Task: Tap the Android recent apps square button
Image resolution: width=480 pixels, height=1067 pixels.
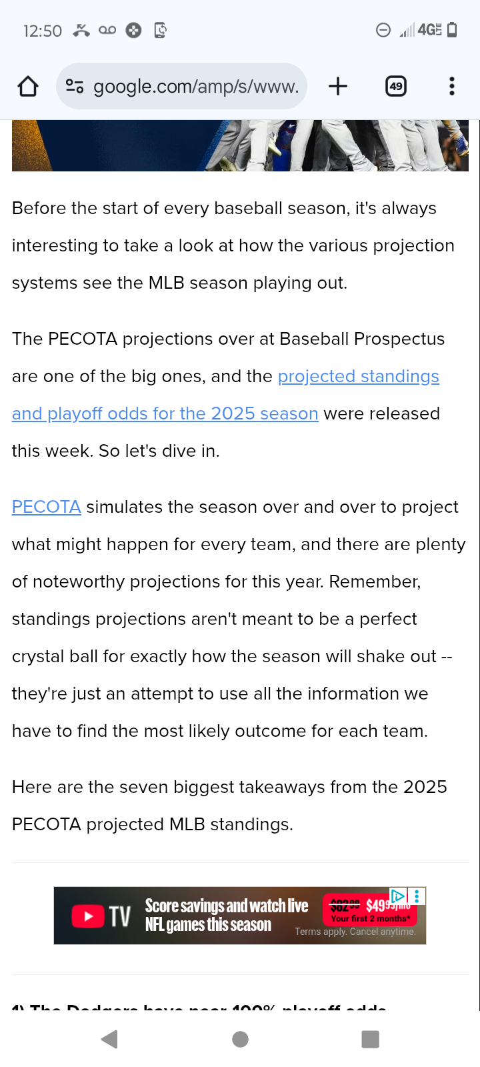Action: (370, 1039)
